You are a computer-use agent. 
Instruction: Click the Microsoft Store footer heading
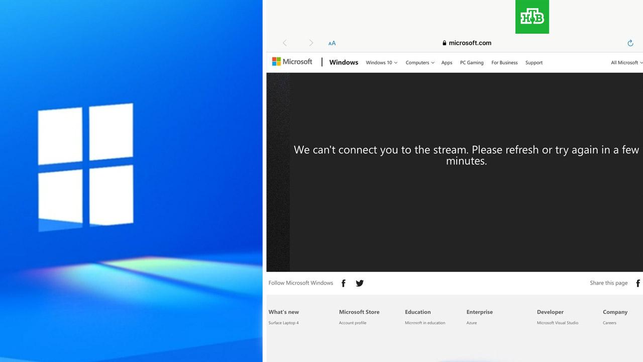click(x=359, y=312)
